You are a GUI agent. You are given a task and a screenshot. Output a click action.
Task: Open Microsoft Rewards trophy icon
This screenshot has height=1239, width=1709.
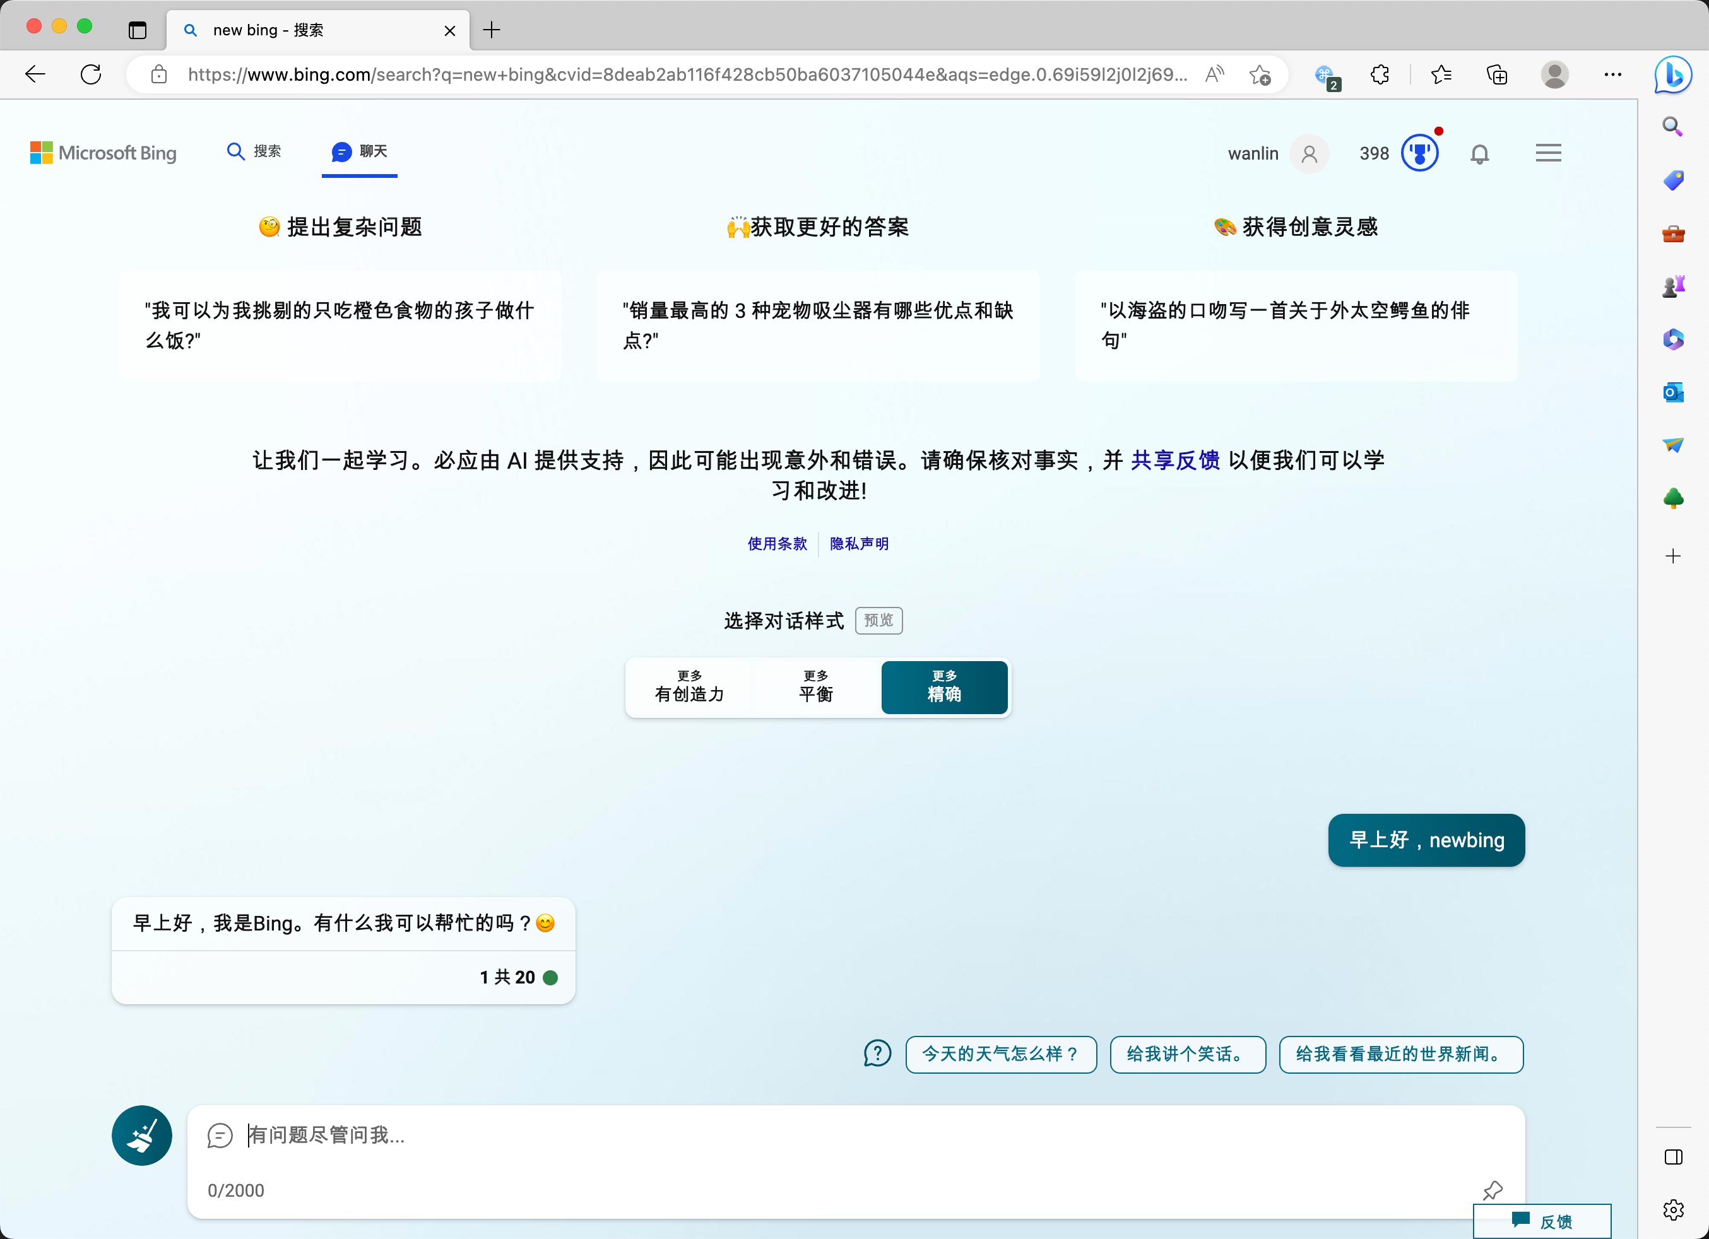pos(1419,154)
